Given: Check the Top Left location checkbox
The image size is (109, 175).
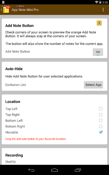Looking at the screenshot, I should point(101,109).
